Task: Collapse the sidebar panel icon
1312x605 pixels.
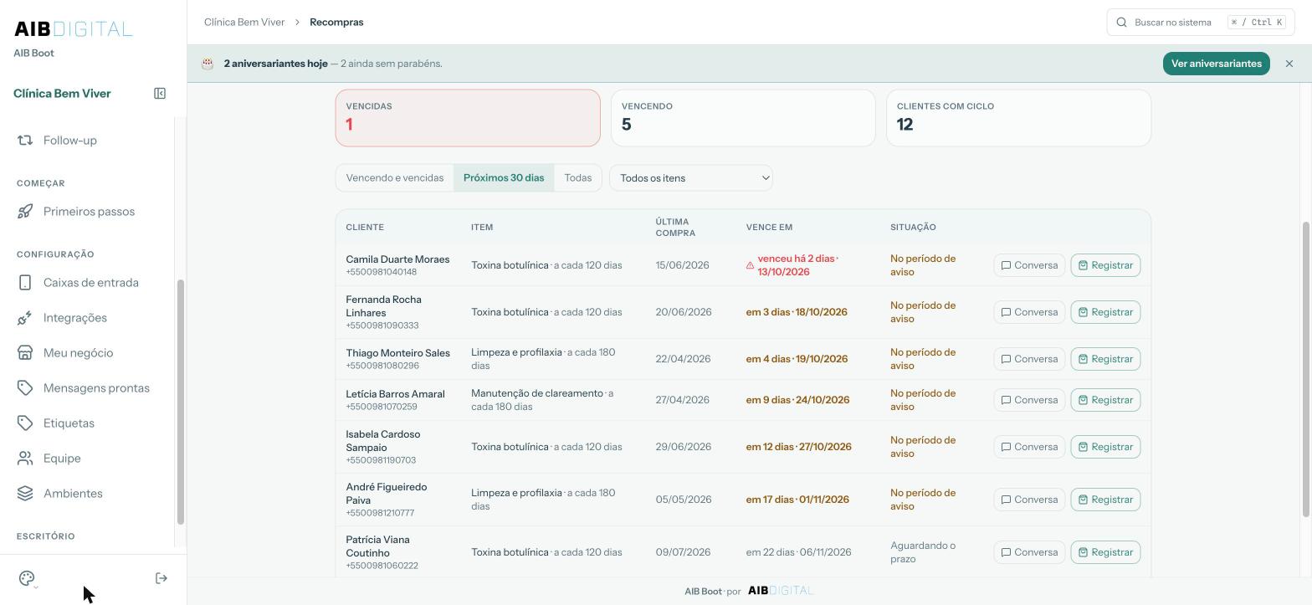Action: point(160,94)
